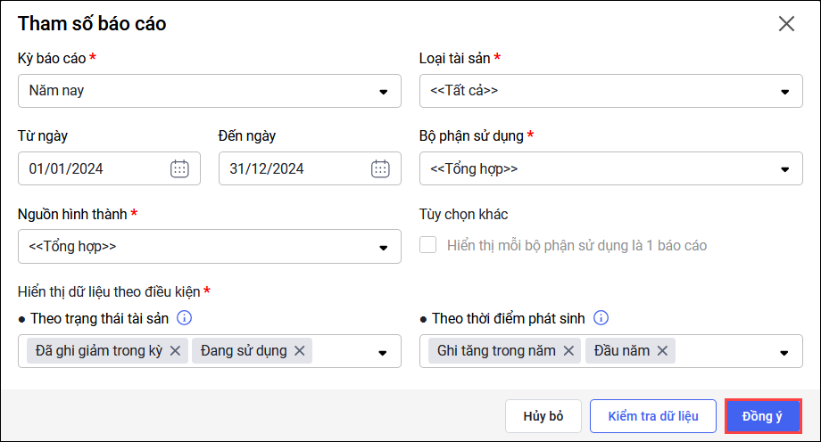
Task: Remove the Đầu năm tag
Action: [662, 351]
